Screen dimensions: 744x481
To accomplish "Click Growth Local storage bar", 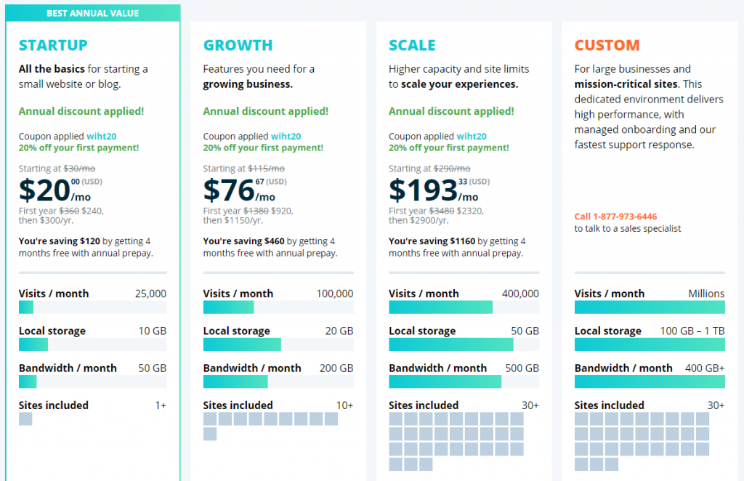I will [x=278, y=344].
